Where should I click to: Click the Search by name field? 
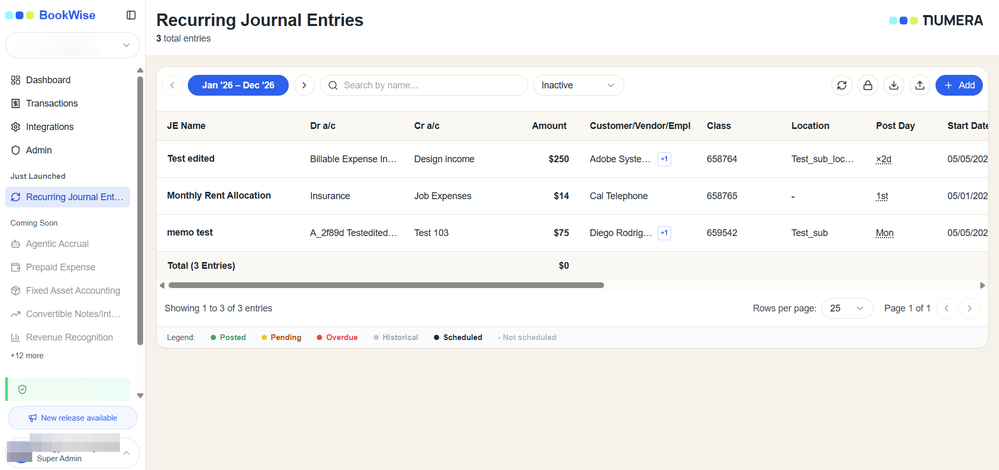[424, 85]
